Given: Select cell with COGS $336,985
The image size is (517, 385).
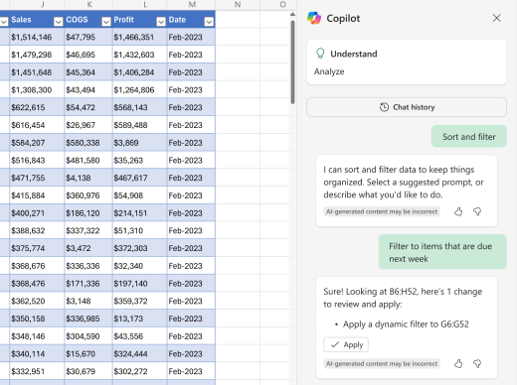Looking at the screenshot, I should pos(88,319).
